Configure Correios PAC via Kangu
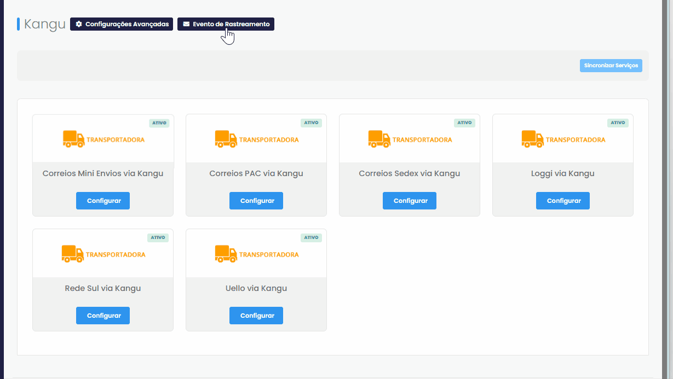673x379 pixels. (256, 201)
